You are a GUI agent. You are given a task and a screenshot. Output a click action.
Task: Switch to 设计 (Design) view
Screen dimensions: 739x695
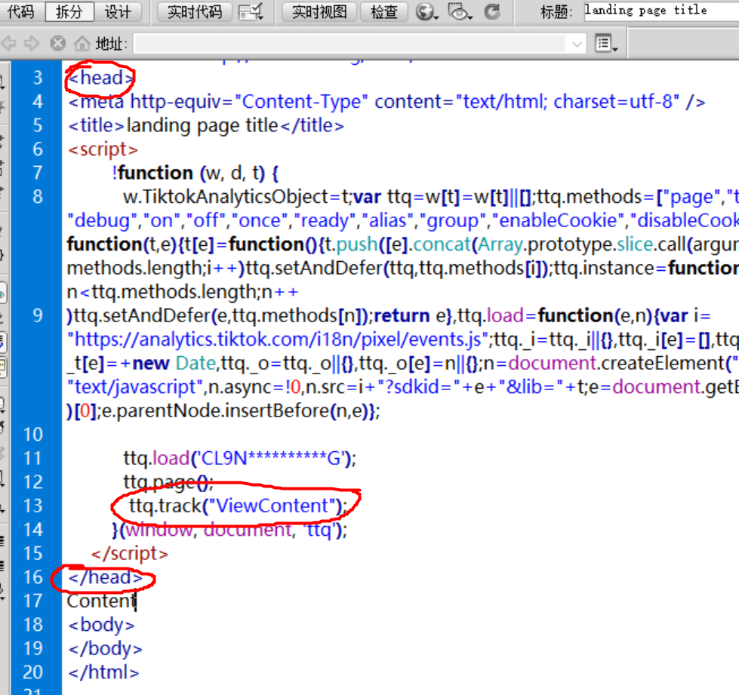point(117,11)
